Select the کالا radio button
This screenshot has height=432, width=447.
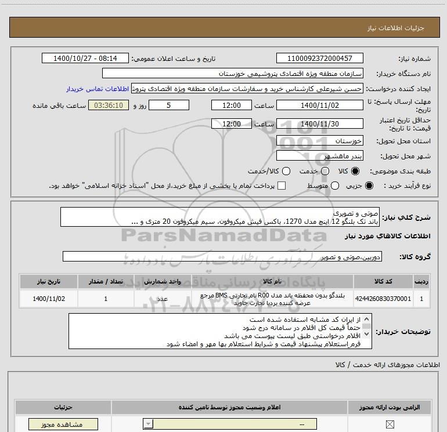[x=355, y=171]
